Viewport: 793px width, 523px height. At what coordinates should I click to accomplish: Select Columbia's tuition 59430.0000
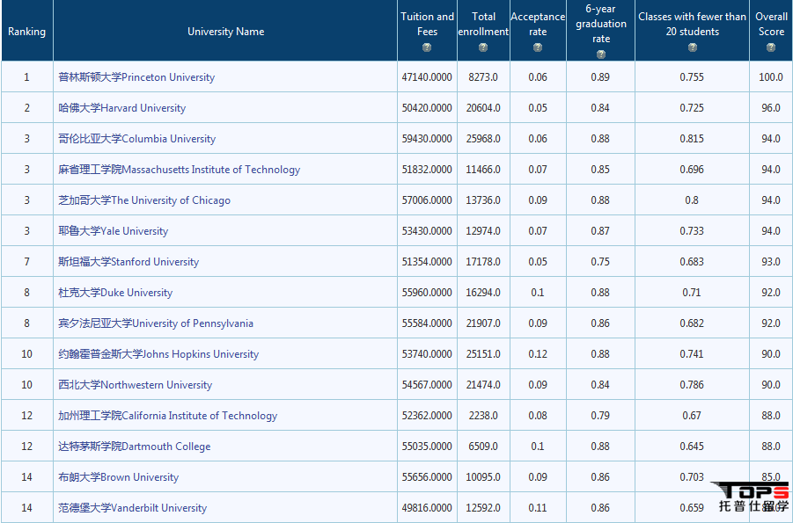pos(427,139)
